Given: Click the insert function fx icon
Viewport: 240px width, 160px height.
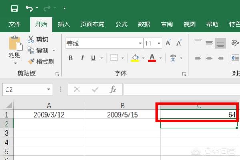Looking at the screenshot, I should pyautogui.click(x=113, y=90).
